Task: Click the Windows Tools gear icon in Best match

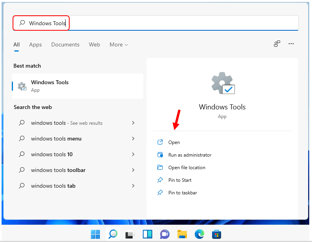Action: pos(22,86)
